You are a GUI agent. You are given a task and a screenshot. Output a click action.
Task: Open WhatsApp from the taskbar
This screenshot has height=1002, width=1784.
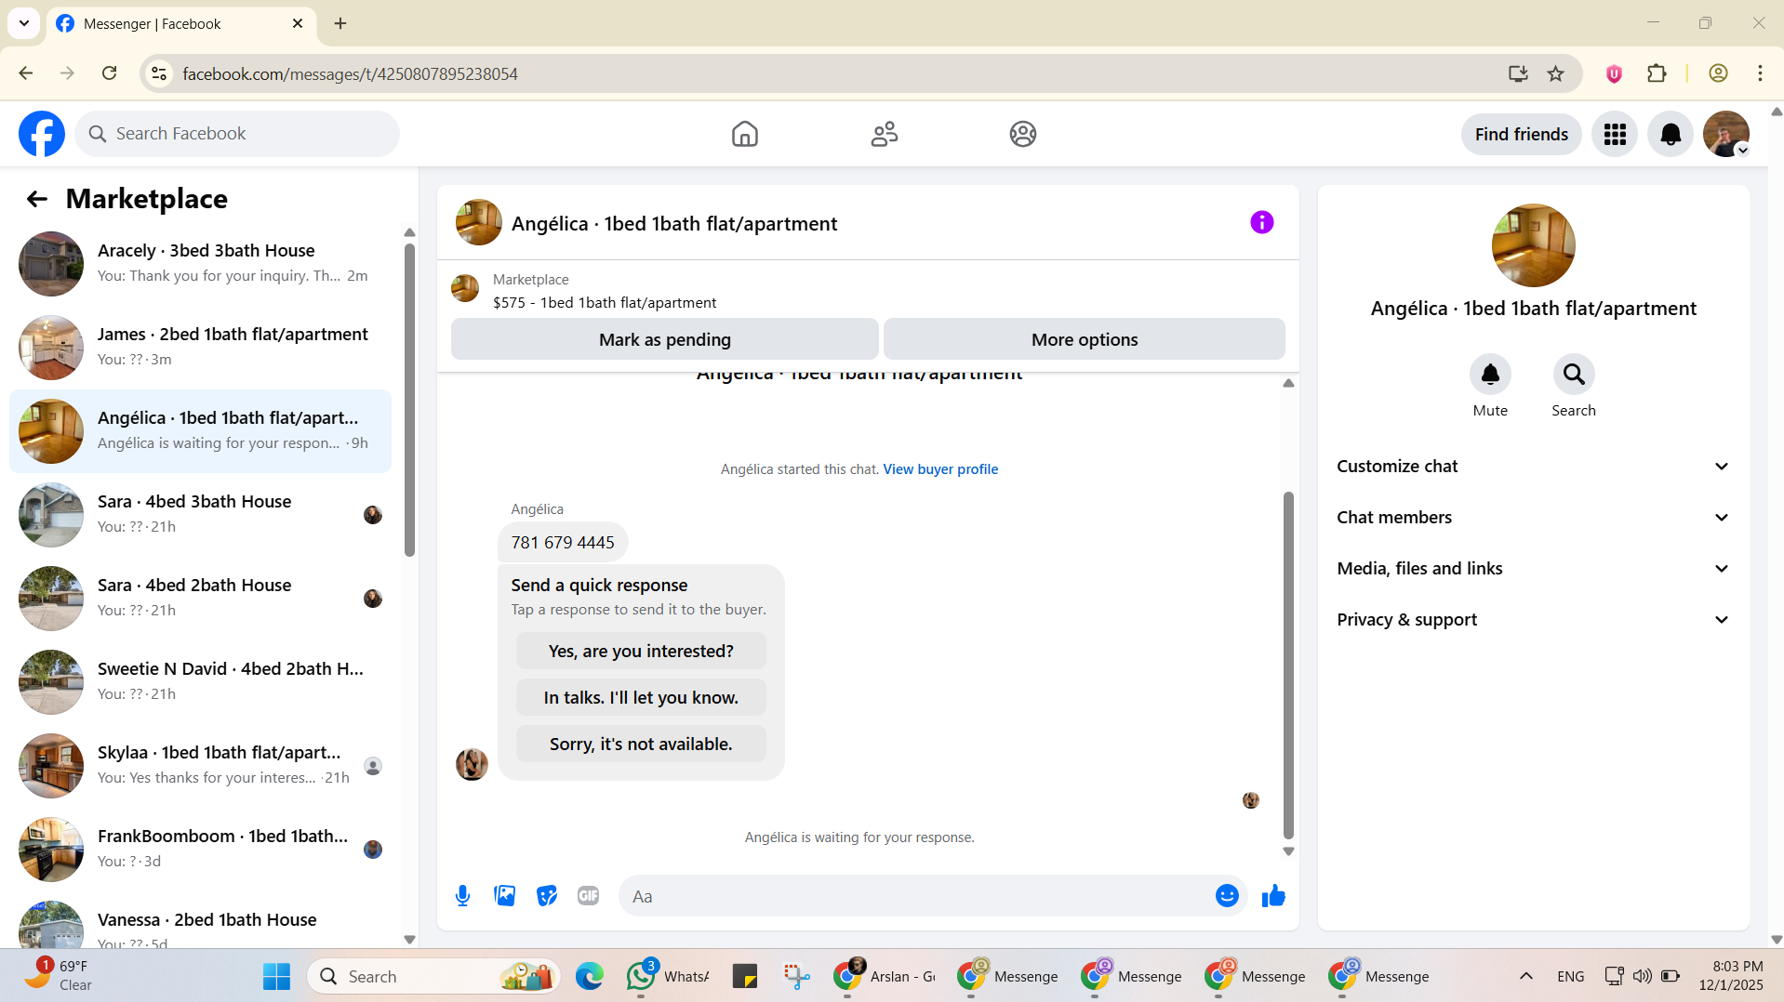tap(668, 977)
